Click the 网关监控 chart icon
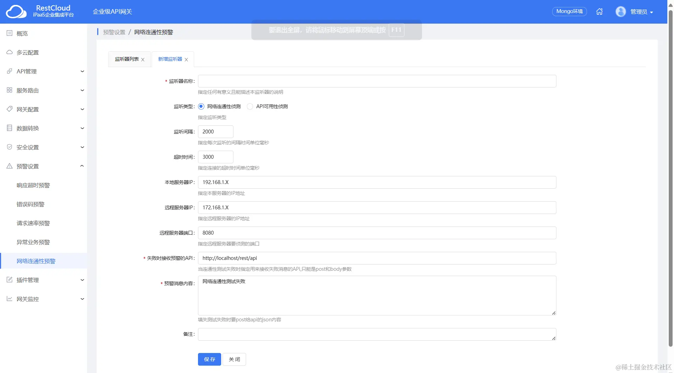 9,299
